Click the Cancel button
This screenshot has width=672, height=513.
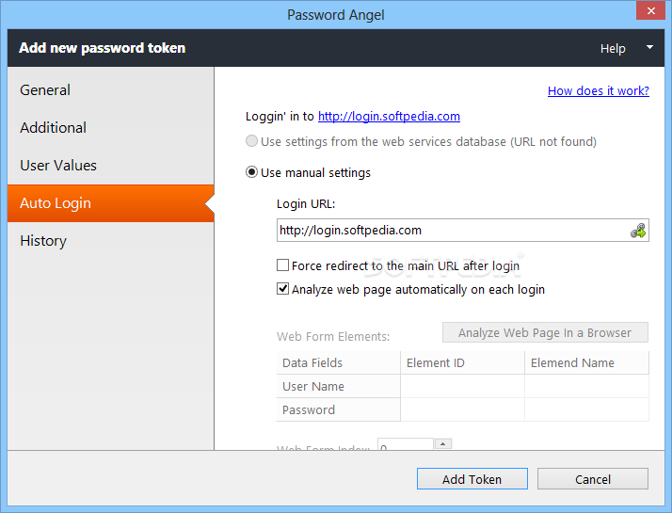[593, 479]
